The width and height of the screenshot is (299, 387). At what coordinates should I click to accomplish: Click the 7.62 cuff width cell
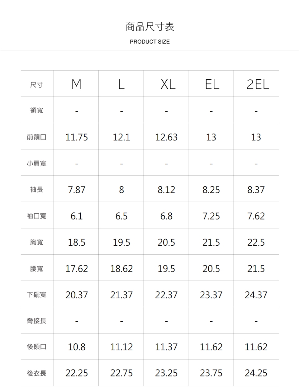click(x=256, y=216)
